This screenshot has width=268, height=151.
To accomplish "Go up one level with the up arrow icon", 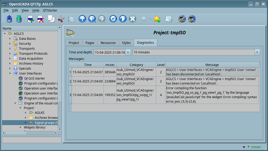I will [82, 19].
